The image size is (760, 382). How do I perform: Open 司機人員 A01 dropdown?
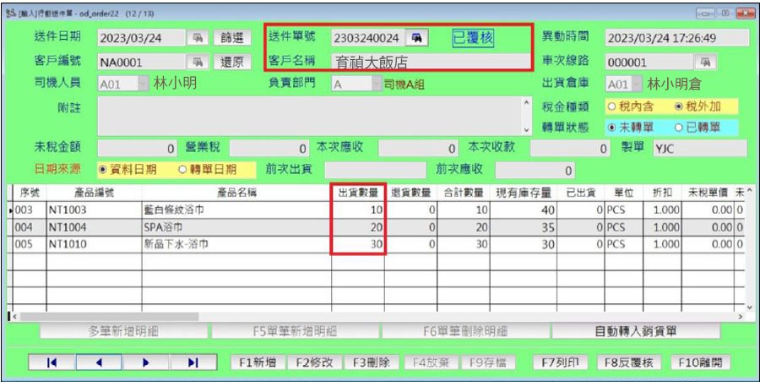143,85
